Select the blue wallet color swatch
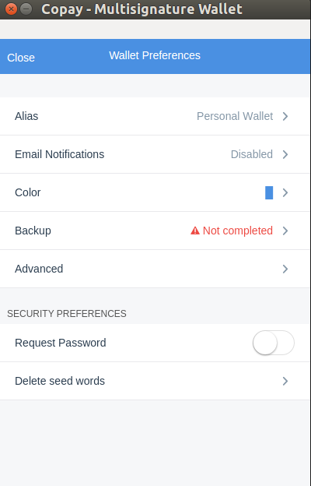This screenshot has width=311, height=486. 269,192
